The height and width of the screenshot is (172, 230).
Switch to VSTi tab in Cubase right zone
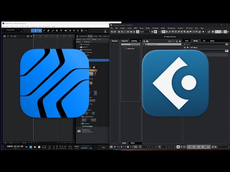tap(186, 41)
